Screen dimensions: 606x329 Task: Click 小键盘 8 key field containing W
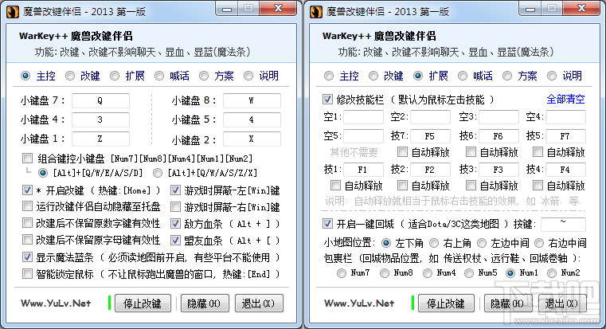(x=252, y=100)
